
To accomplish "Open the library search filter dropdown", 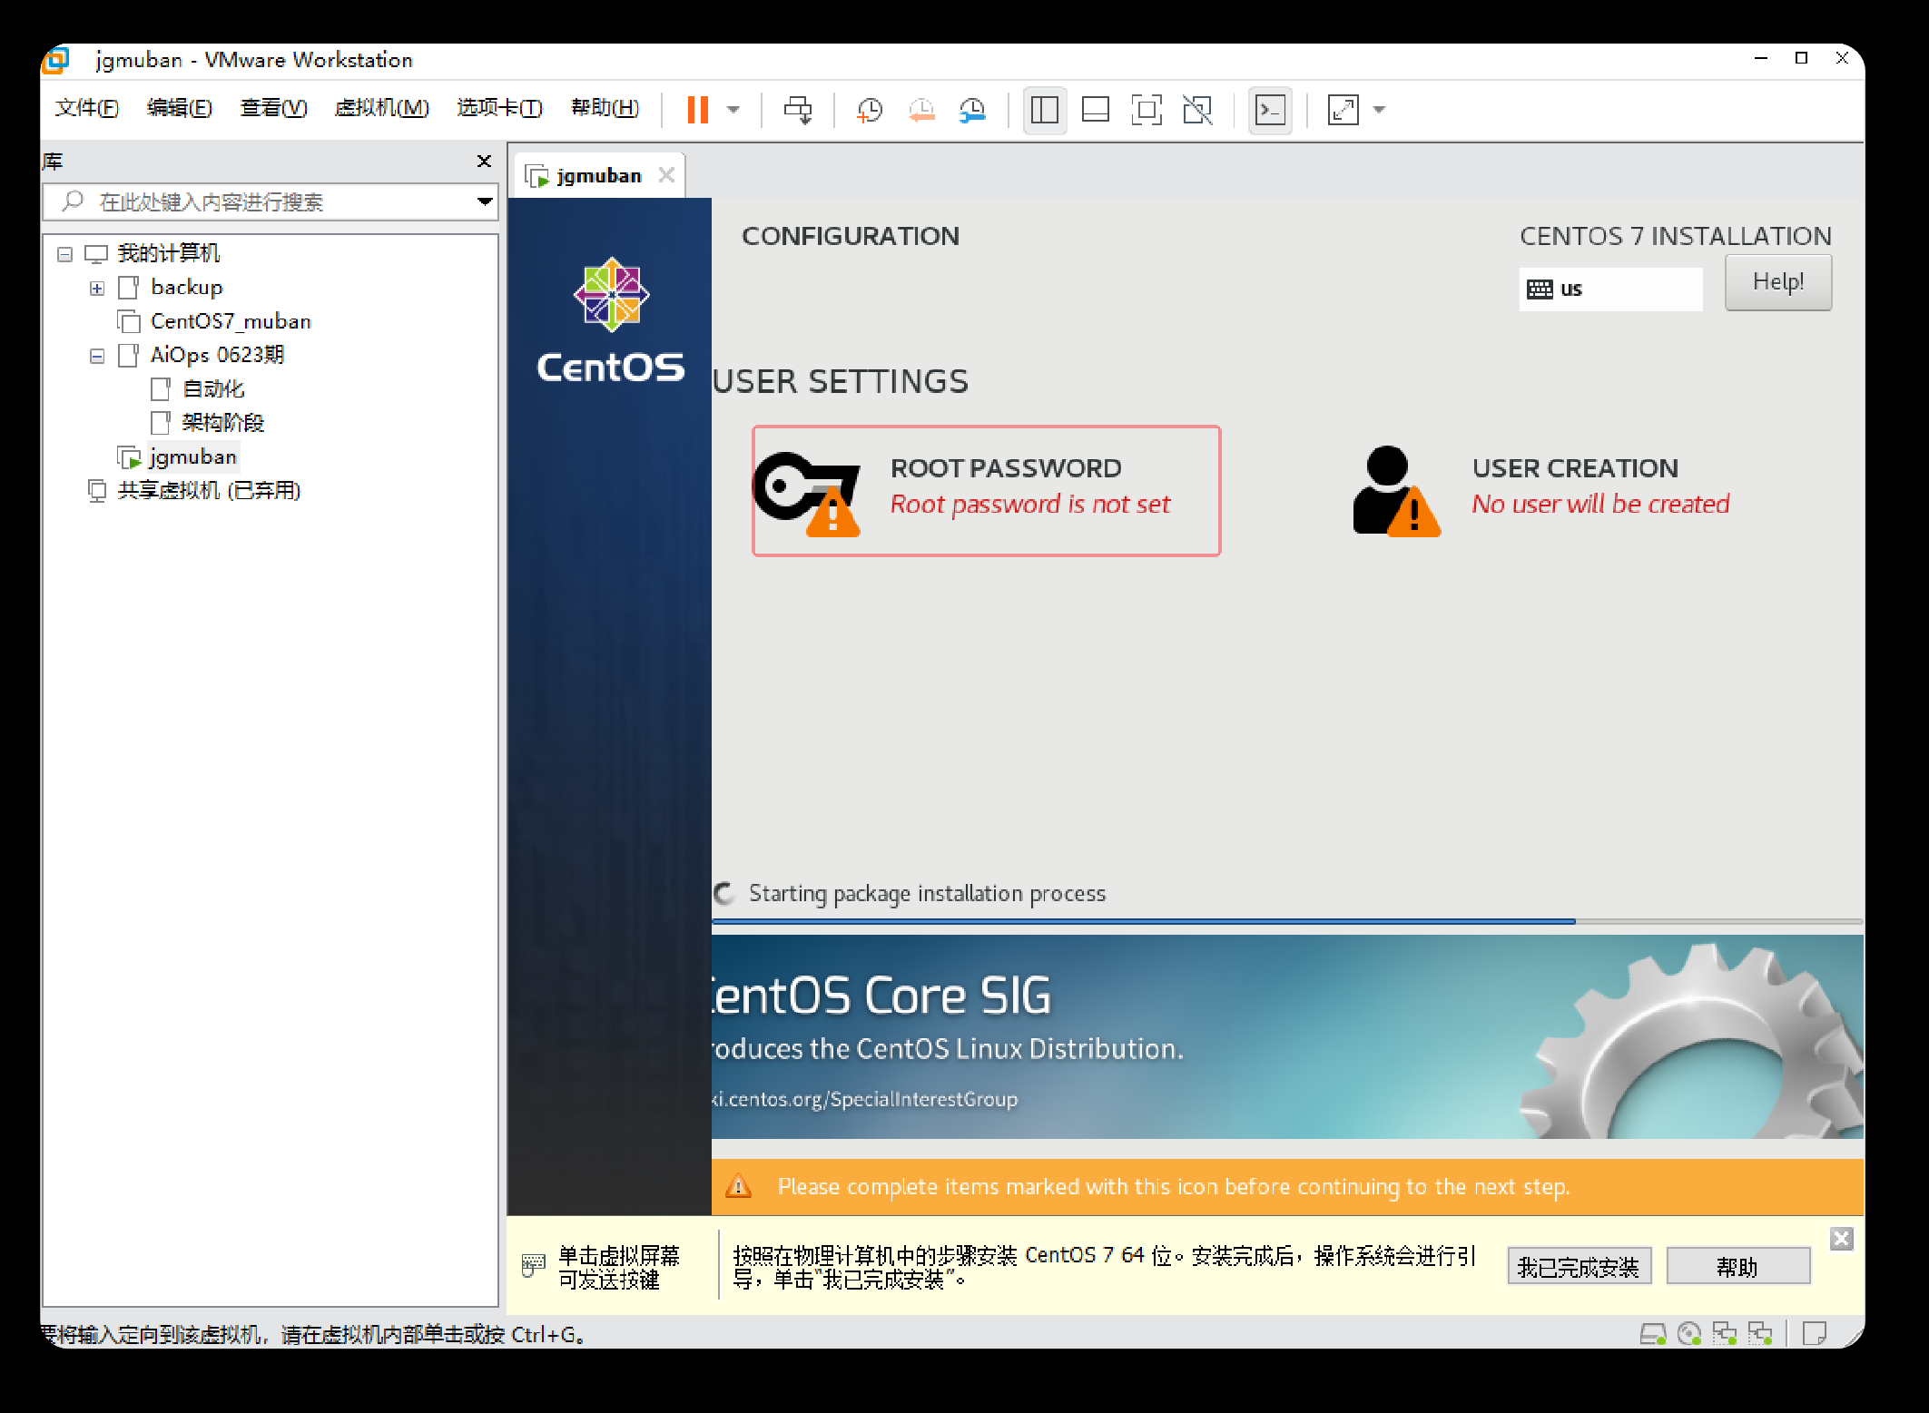I will point(485,201).
